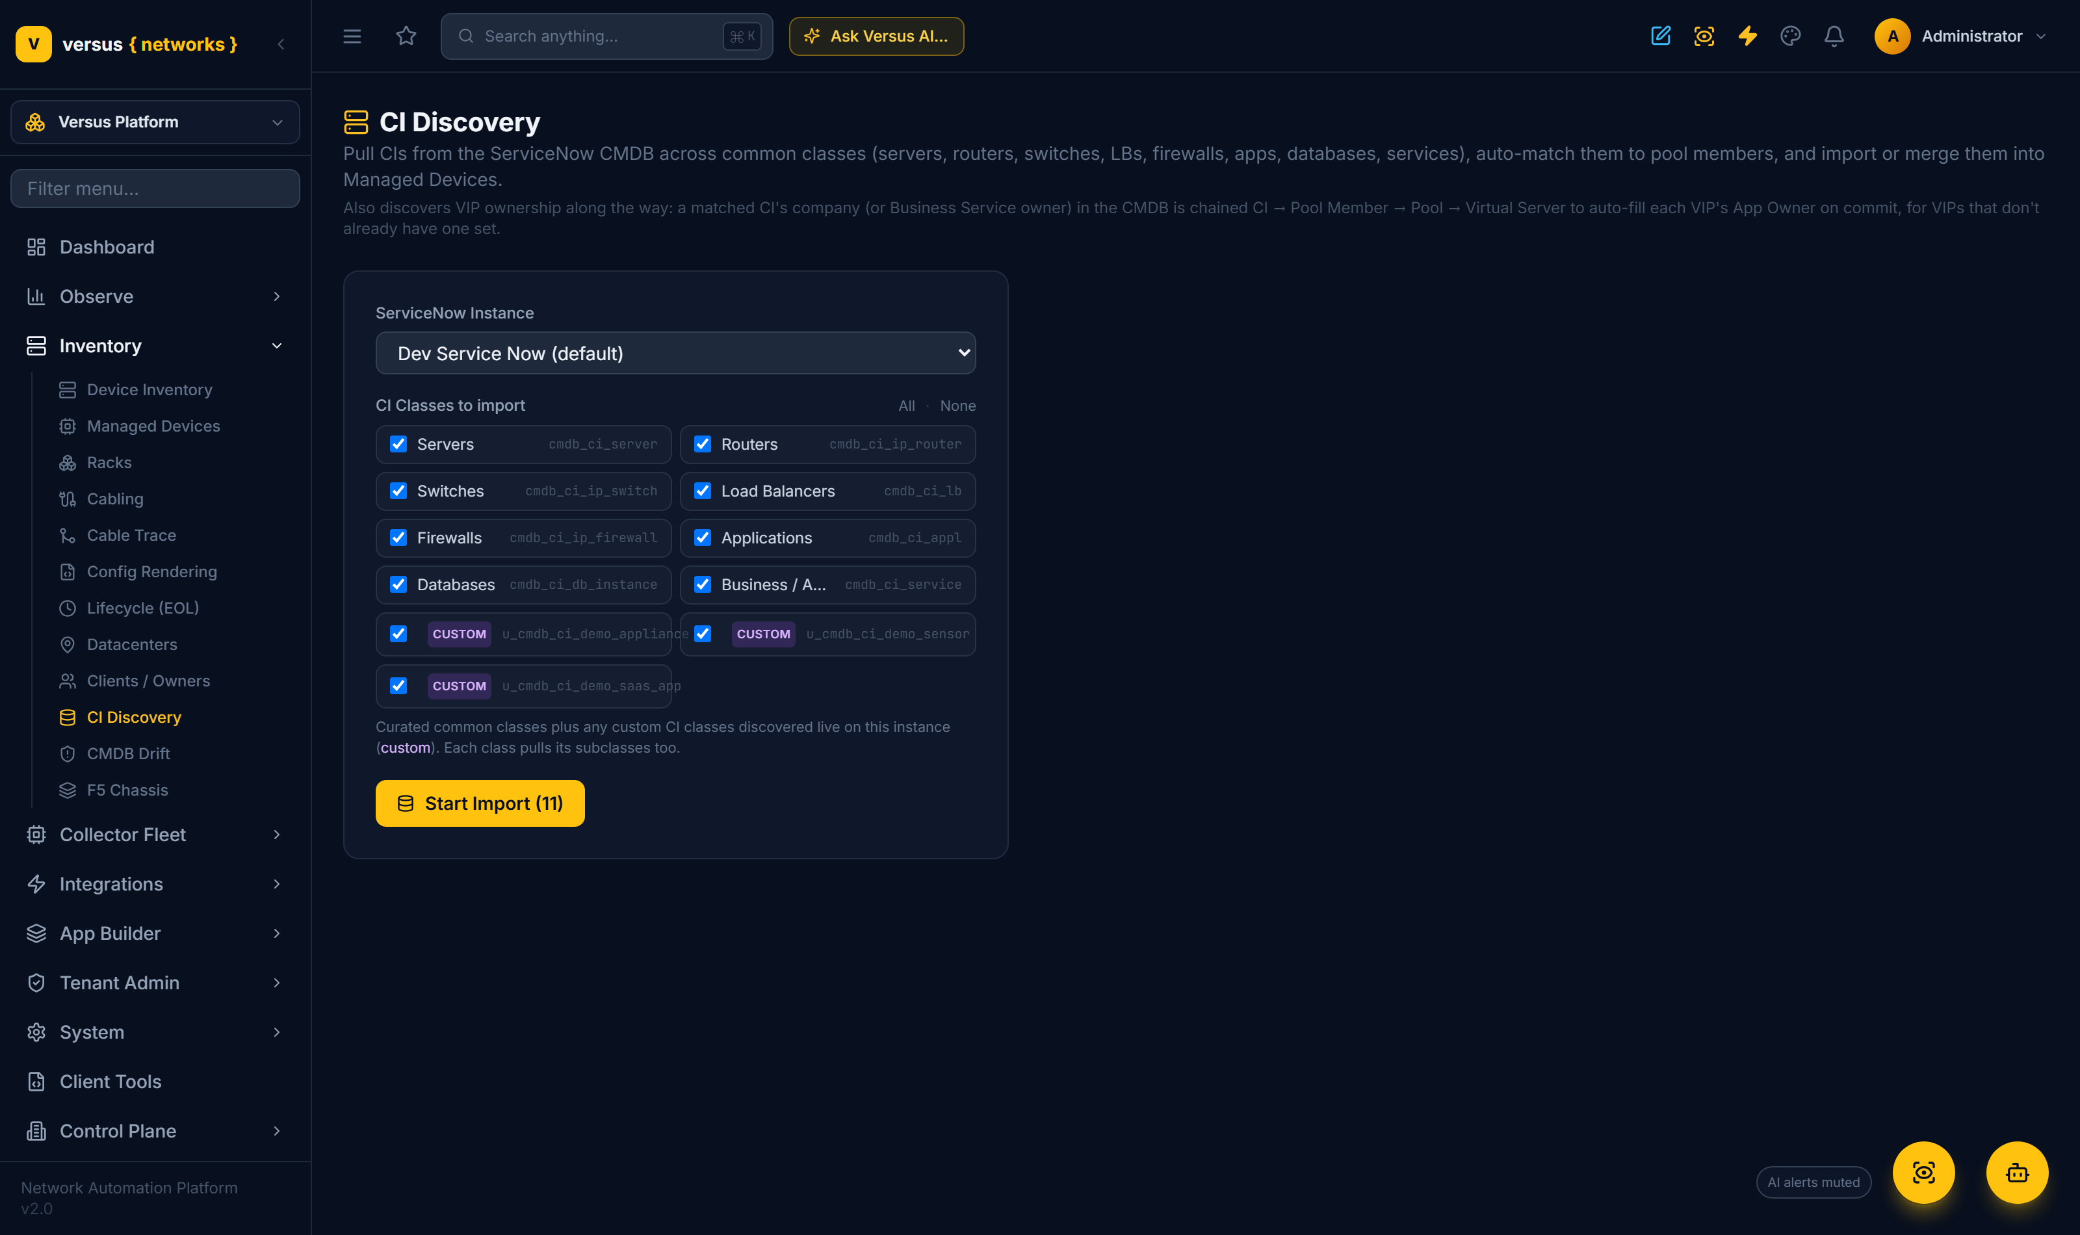Viewport: 2080px width, 1235px height.
Task: Expand System menu chevron
Action: [x=277, y=1032]
